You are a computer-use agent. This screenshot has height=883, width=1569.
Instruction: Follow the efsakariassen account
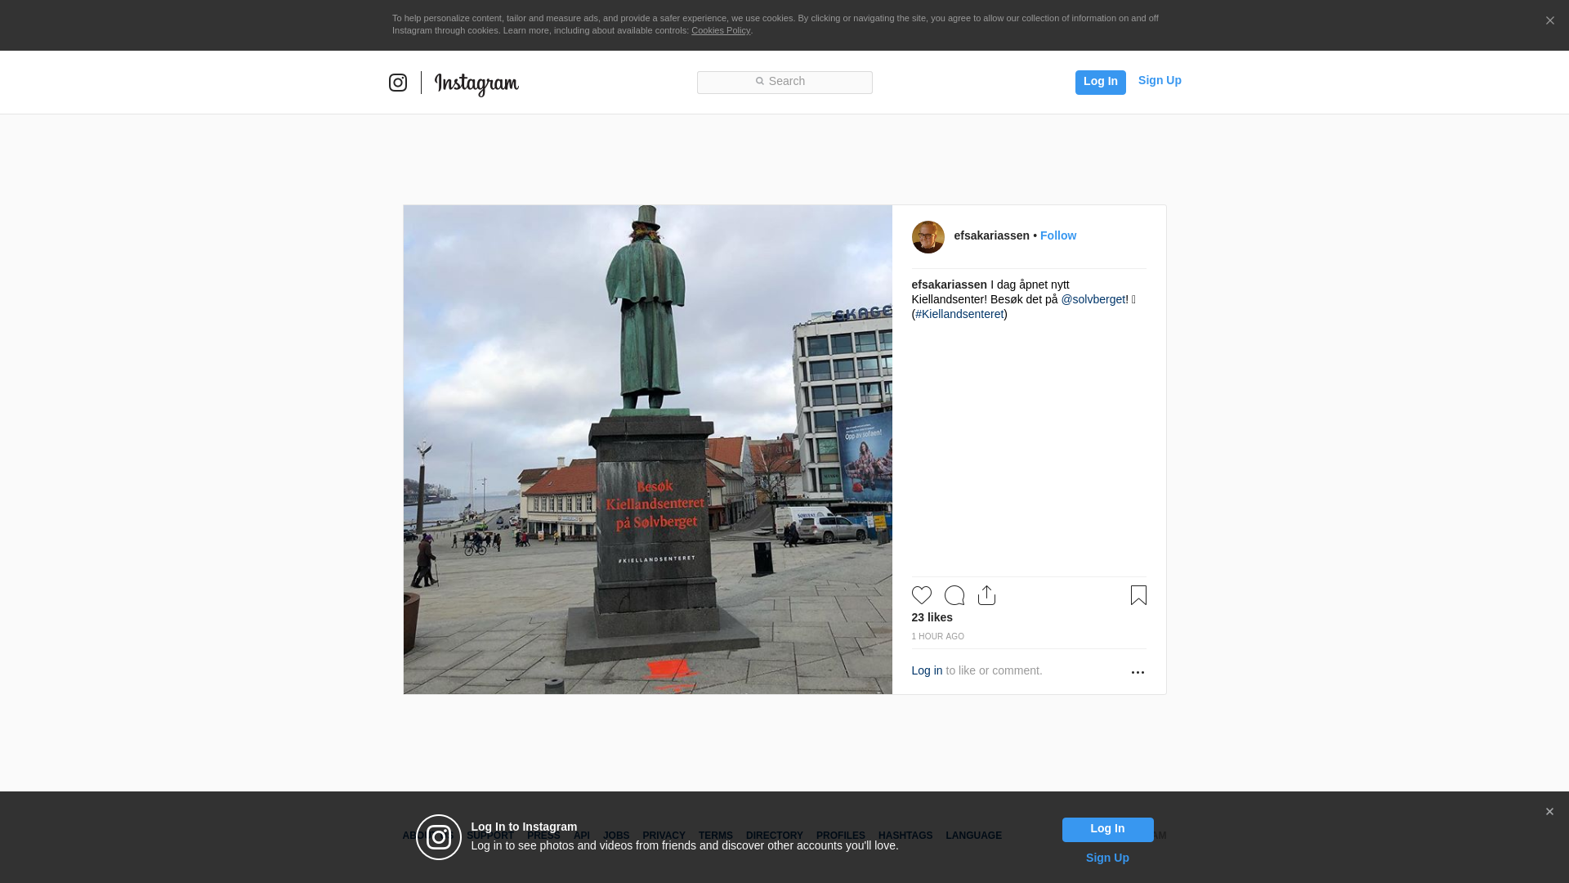click(x=1057, y=235)
